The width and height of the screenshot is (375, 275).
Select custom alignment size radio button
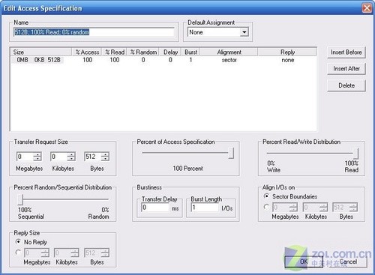pyautogui.click(x=266, y=207)
